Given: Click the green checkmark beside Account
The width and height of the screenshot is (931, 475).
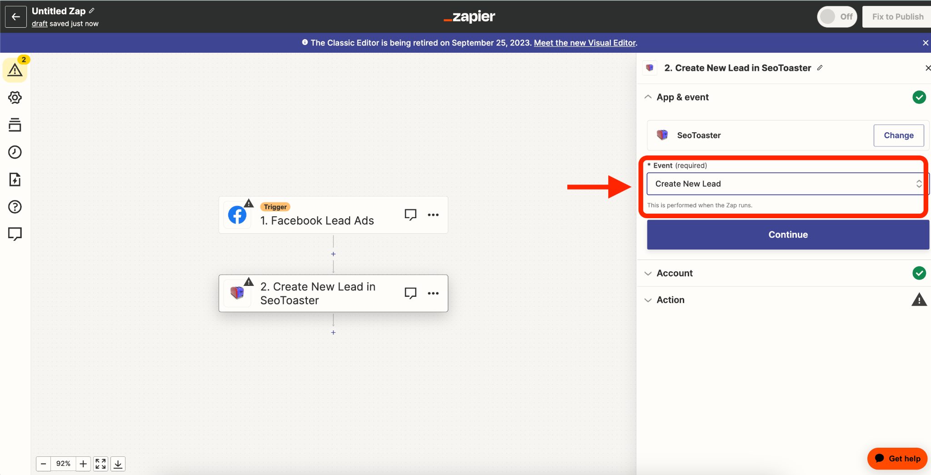Looking at the screenshot, I should tap(919, 273).
